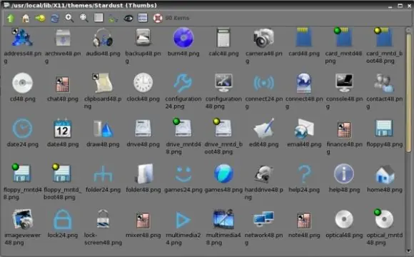Select the calc48.png file
This screenshot has height=257, width=414.
(x=223, y=38)
